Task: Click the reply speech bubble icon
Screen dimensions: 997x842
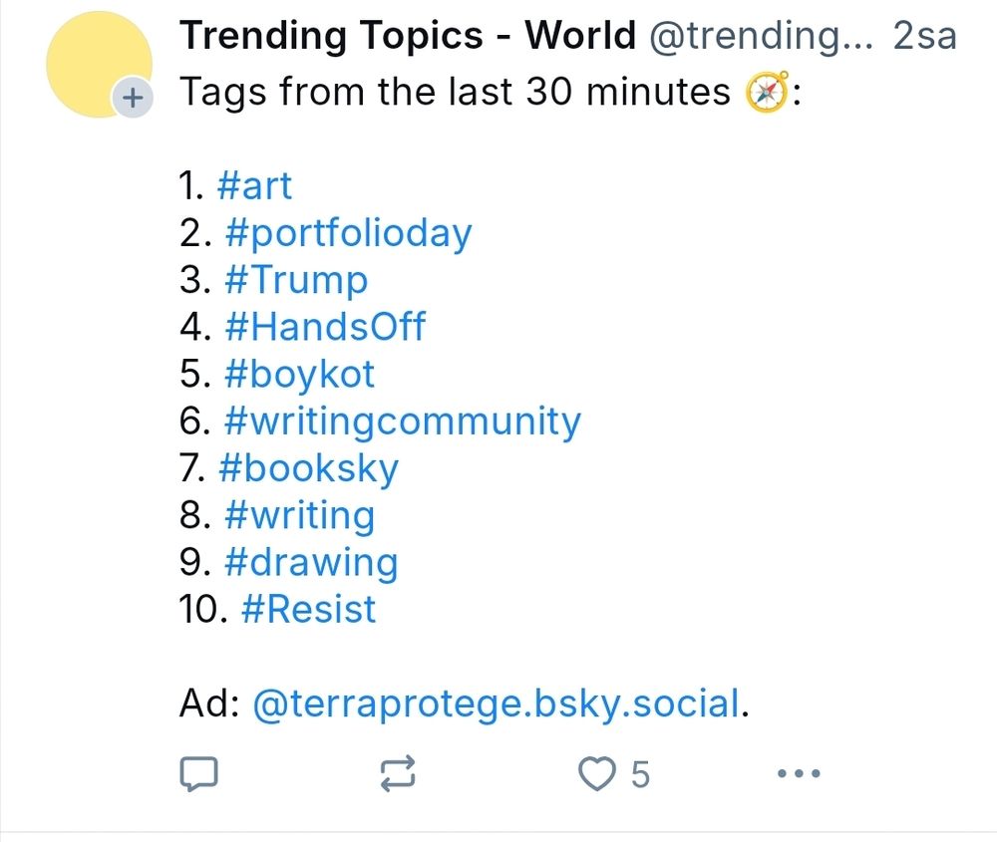Action: [x=198, y=773]
